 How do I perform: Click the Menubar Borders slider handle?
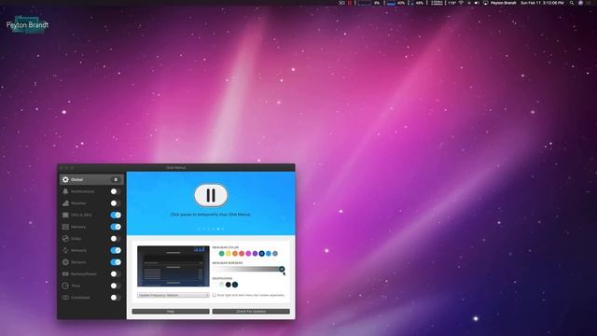click(x=282, y=269)
